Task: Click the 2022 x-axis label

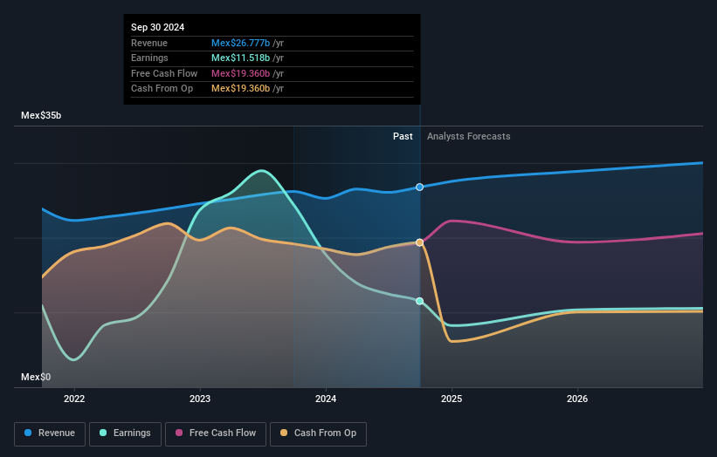Action: (74, 399)
